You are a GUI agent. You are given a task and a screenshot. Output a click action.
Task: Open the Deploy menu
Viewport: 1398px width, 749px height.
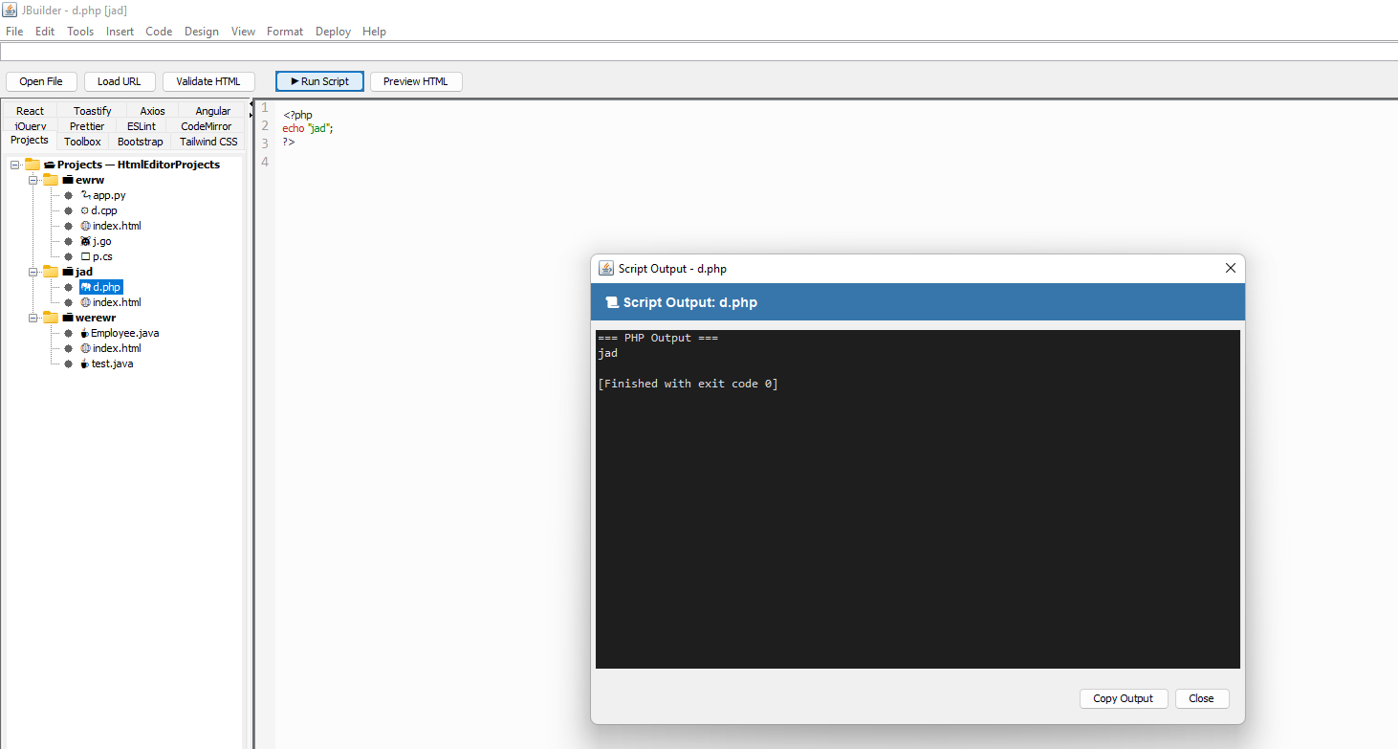click(333, 32)
